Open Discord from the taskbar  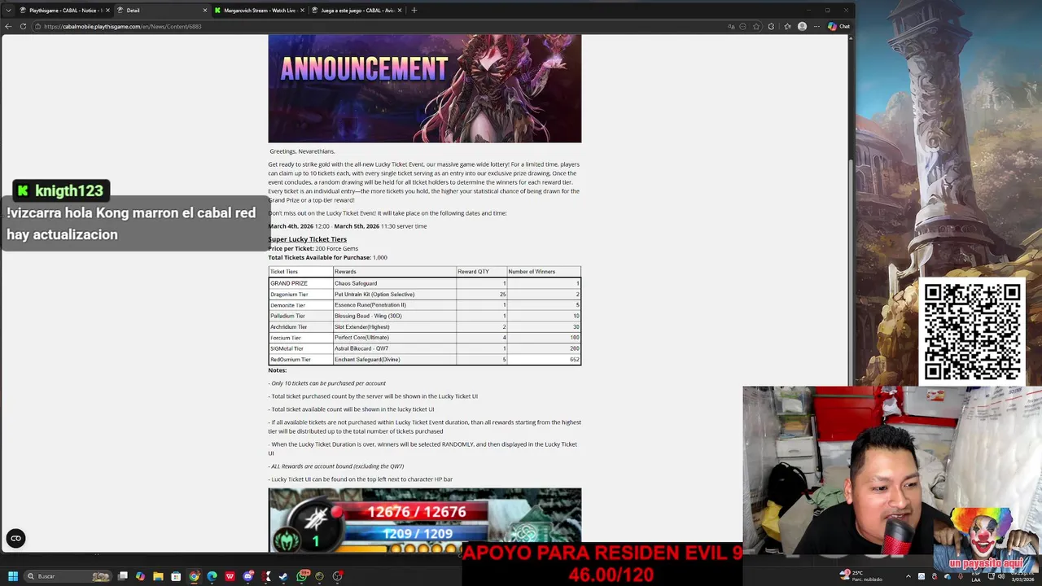(248, 576)
